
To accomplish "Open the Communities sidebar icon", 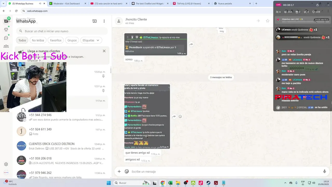I will pyautogui.click(x=6, y=46).
